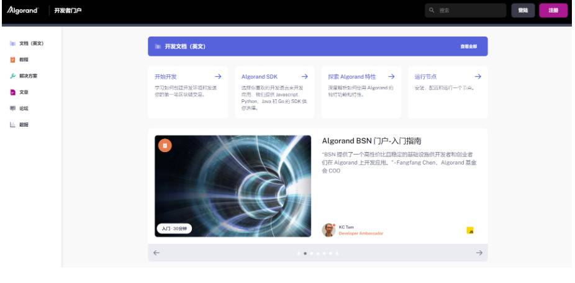This screenshot has width=575, height=283.
Task: Click the search magnifier icon
Action: tap(432, 11)
